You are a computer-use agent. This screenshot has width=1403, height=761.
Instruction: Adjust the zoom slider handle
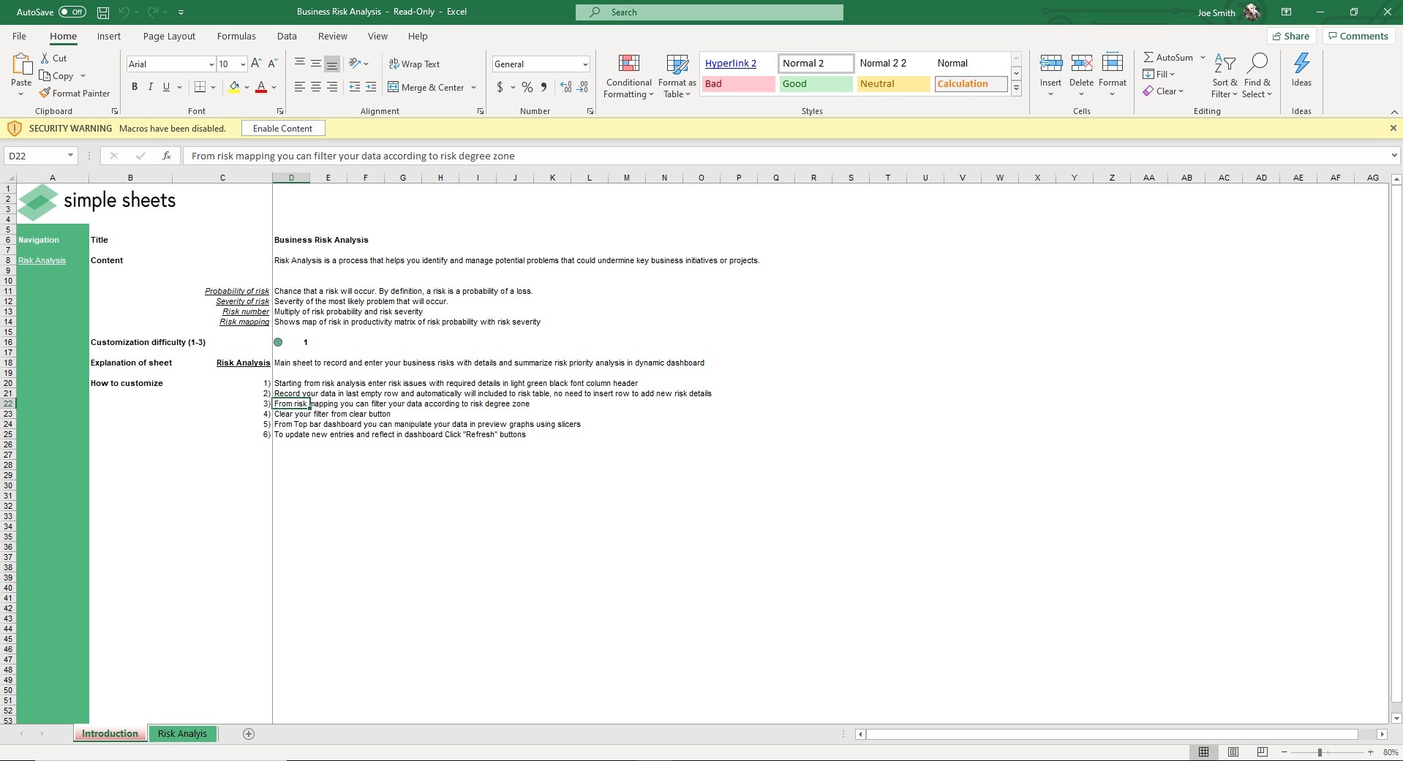point(1320,752)
